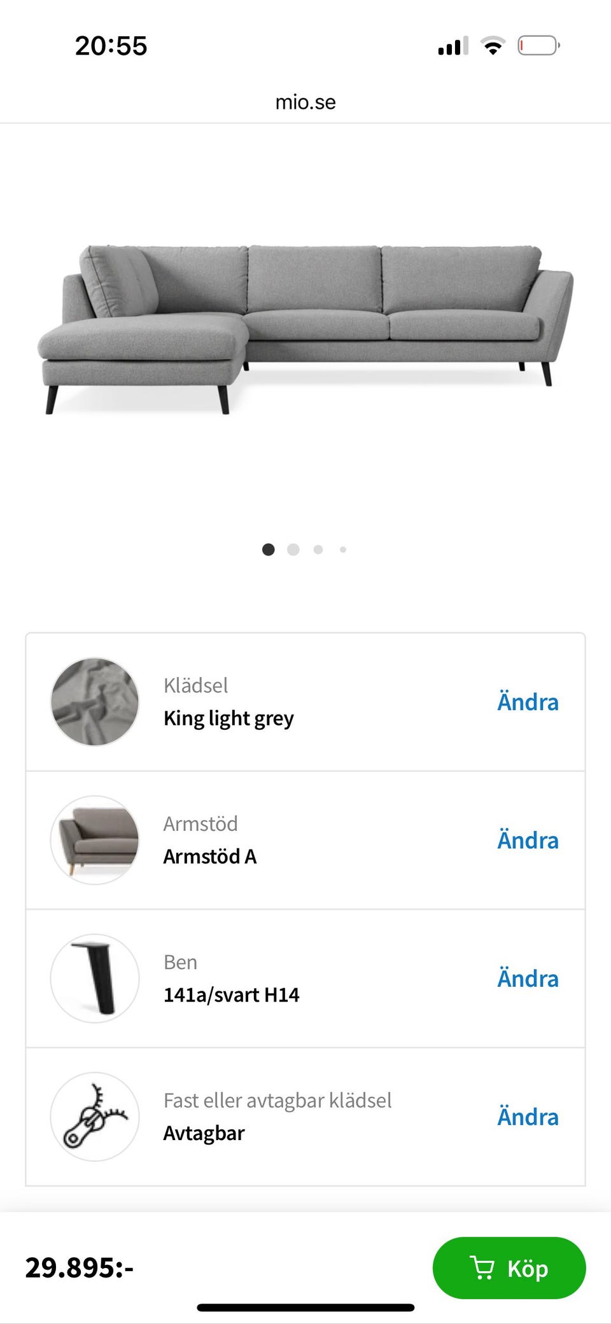Tap the black sofa leg icon
The image size is (611, 1324).
pyautogui.click(x=95, y=978)
